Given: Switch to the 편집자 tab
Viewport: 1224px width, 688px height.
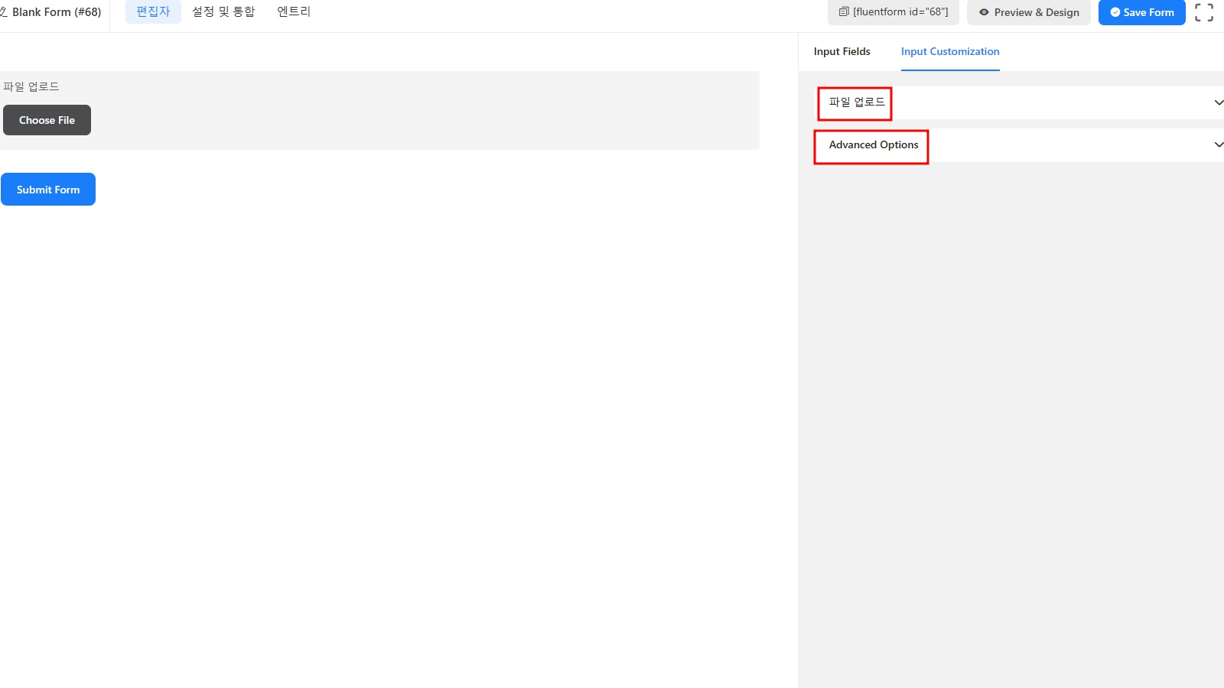Looking at the screenshot, I should (153, 11).
